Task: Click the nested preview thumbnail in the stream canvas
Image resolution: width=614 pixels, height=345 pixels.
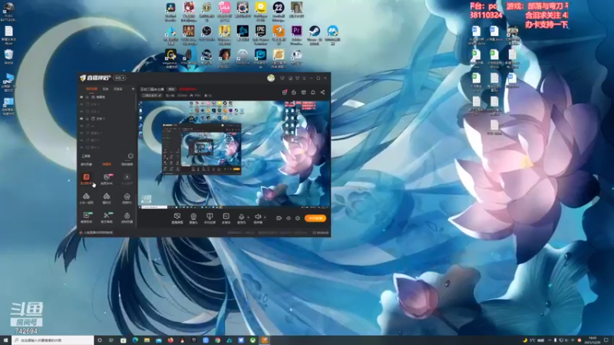Action: pyautogui.click(x=202, y=149)
